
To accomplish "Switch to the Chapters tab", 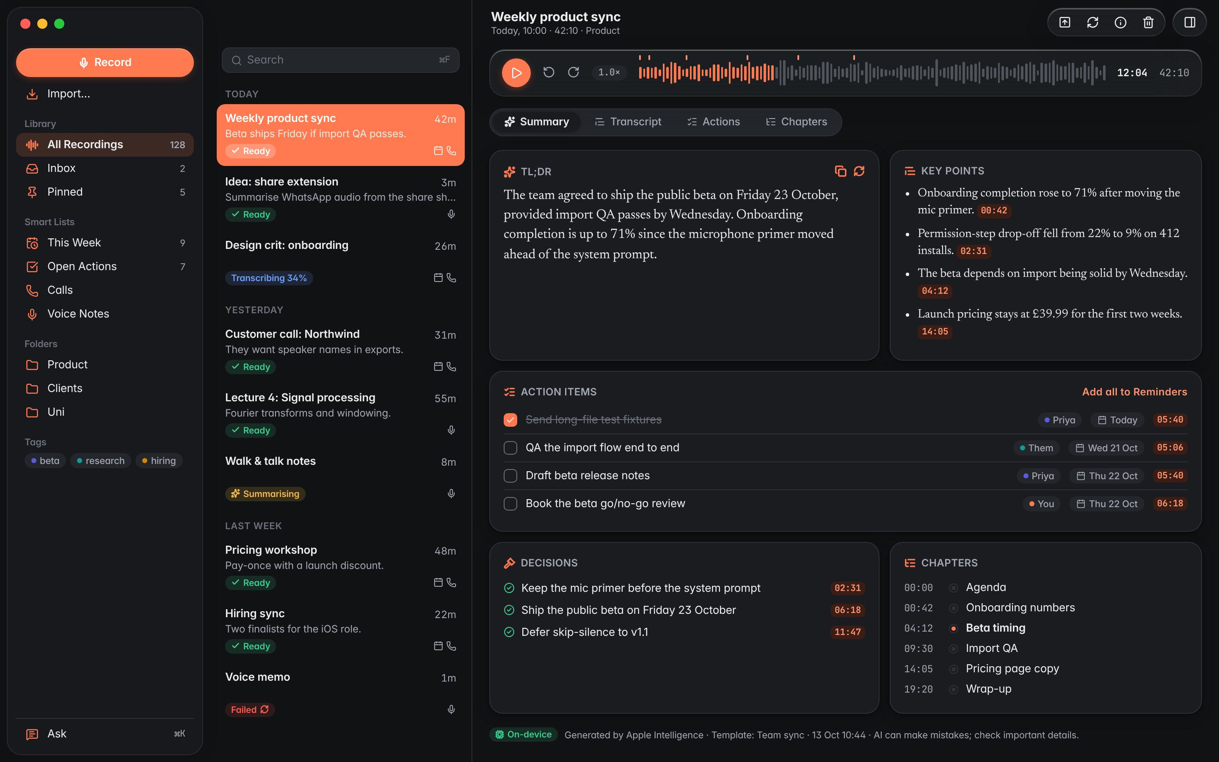I will pos(797,122).
